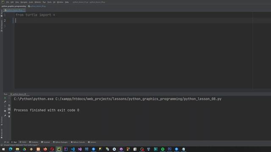Open the Refactor menu
The width and height of the screenshot is (271, 152).
pos(38,2)
